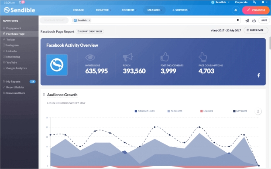Open the Engage menu
The height and width of the screenshot is (169, 271).
[x=78, y=10]
